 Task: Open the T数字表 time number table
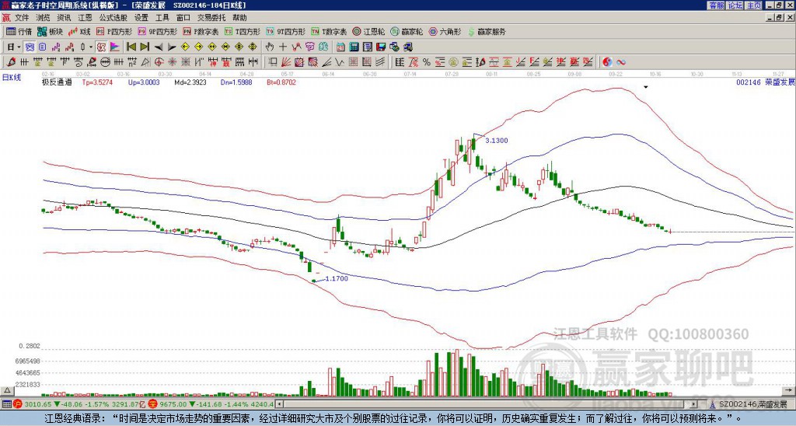[329, 31]
